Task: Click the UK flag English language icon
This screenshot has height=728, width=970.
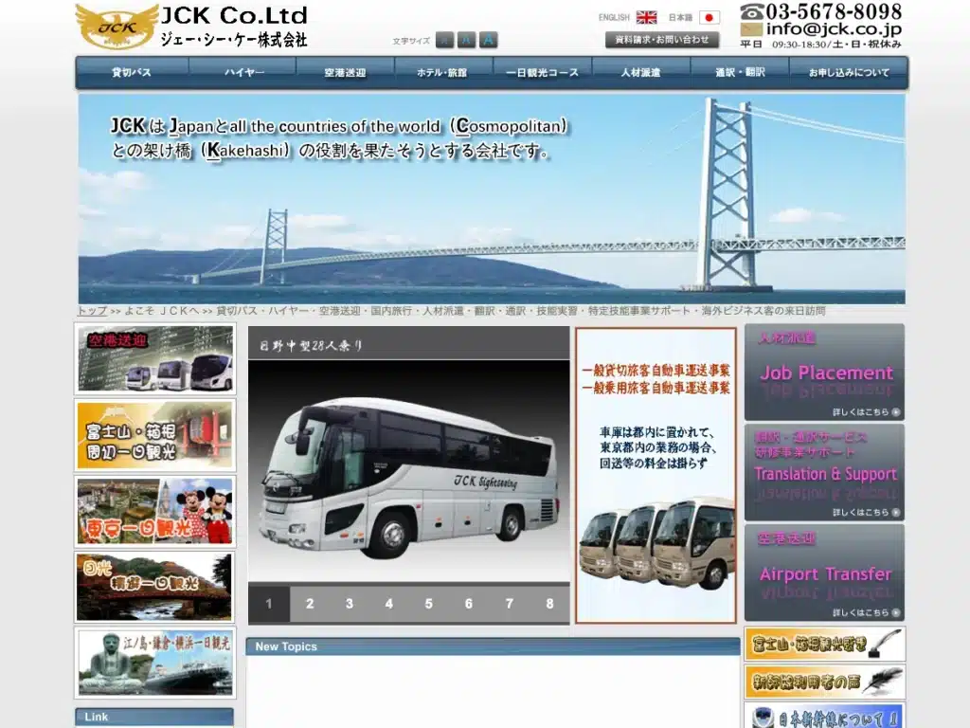Action: click(x=646, y=17)
